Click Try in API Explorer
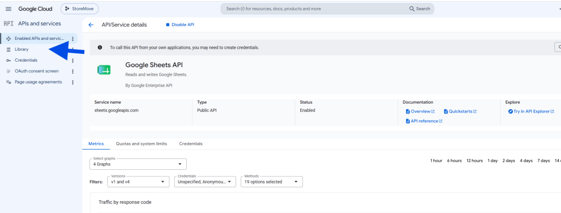Image resolution: width=561 pixels, height=213 pixels. point(531,111)
